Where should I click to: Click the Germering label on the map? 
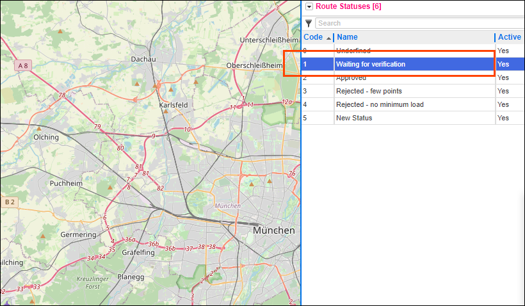78,235
